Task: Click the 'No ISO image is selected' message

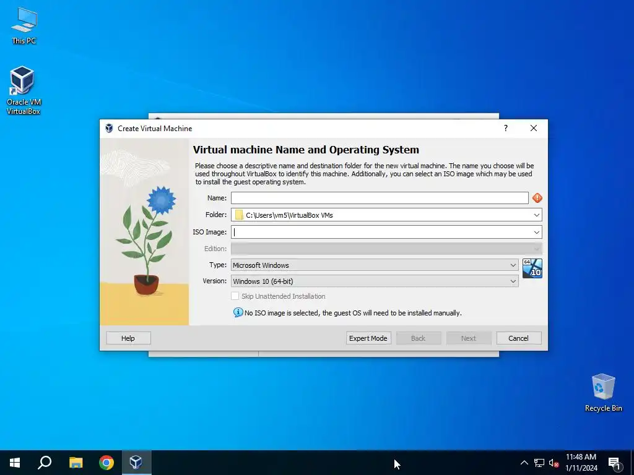Action: coord(353,313)
